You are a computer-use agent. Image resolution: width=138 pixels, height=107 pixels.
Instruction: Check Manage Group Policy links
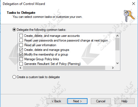point(21,59)
